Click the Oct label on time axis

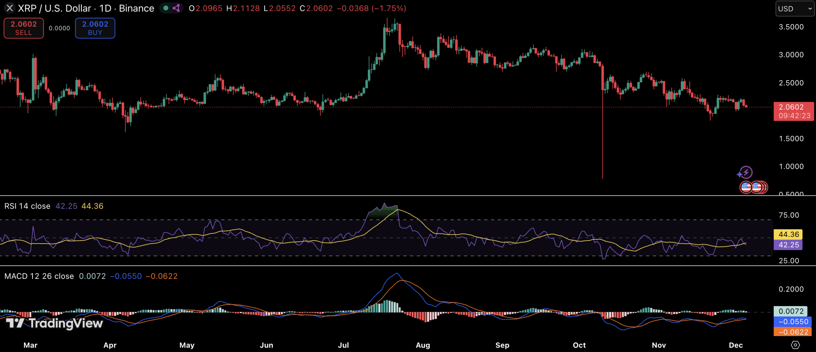pyautogui.click(x=579, y=345)
